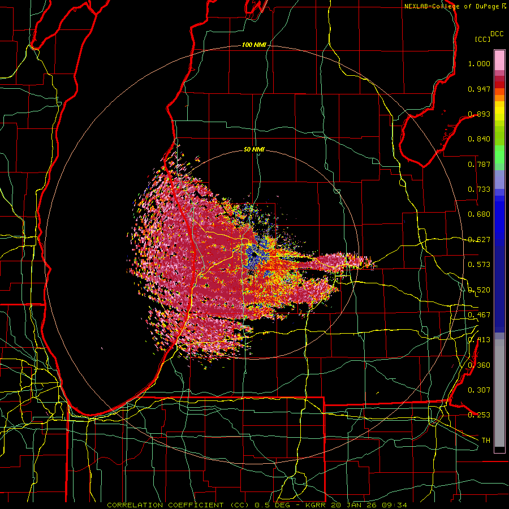Select the 0.307 scale value

479,390
